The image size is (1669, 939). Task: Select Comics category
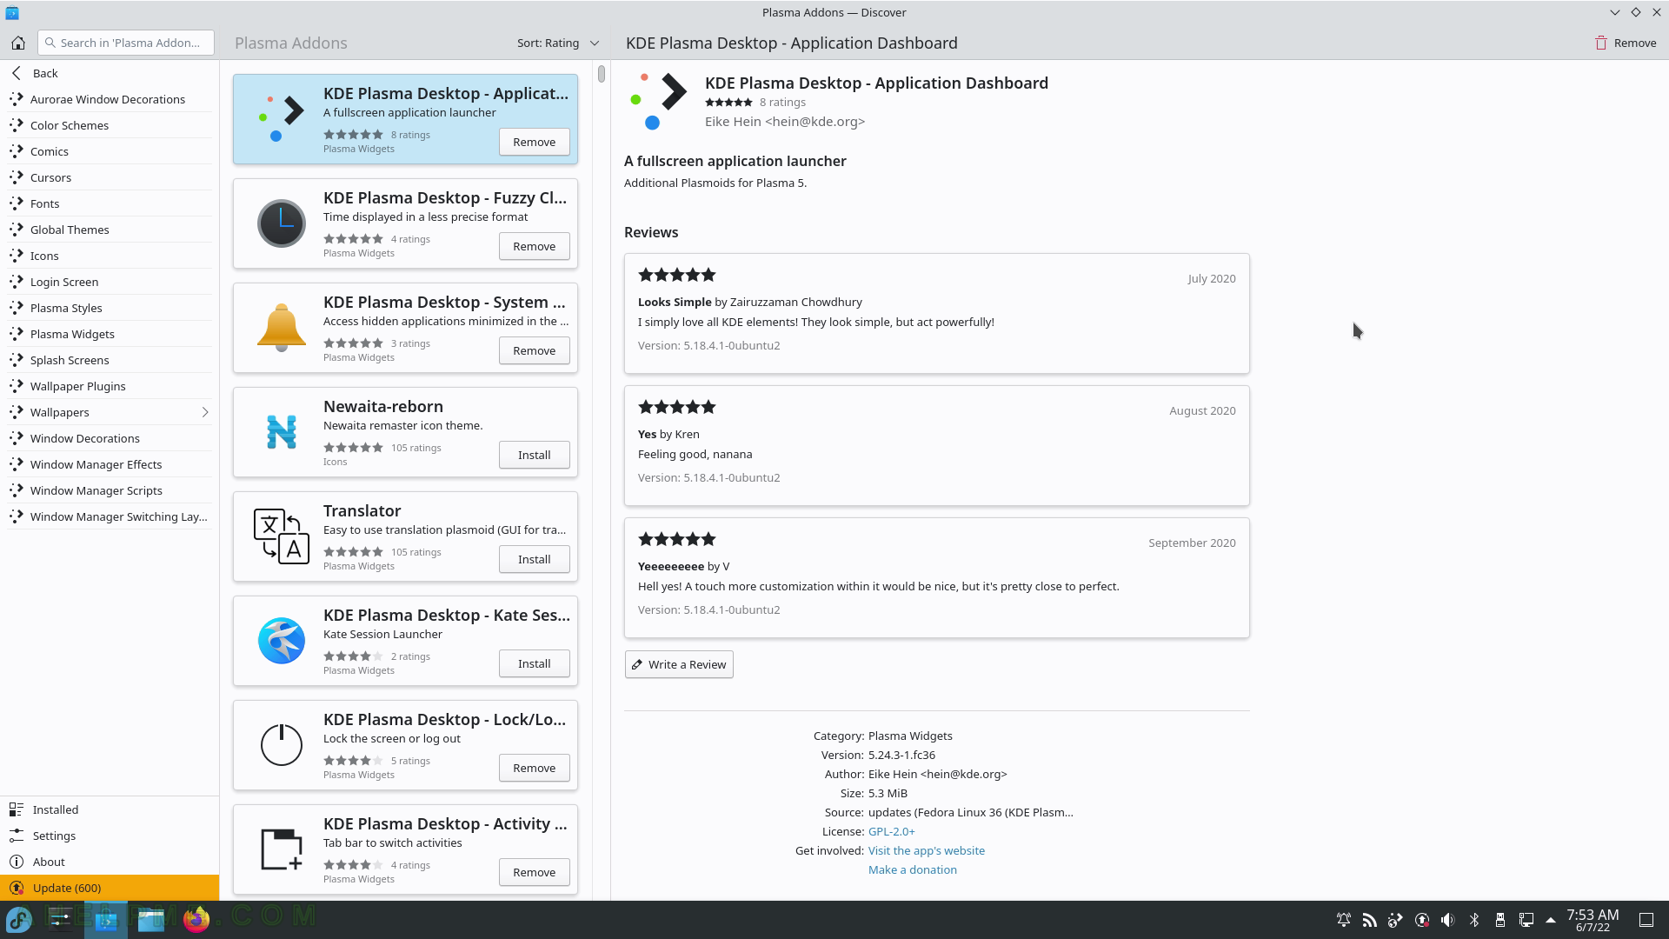tap(110, 151)
